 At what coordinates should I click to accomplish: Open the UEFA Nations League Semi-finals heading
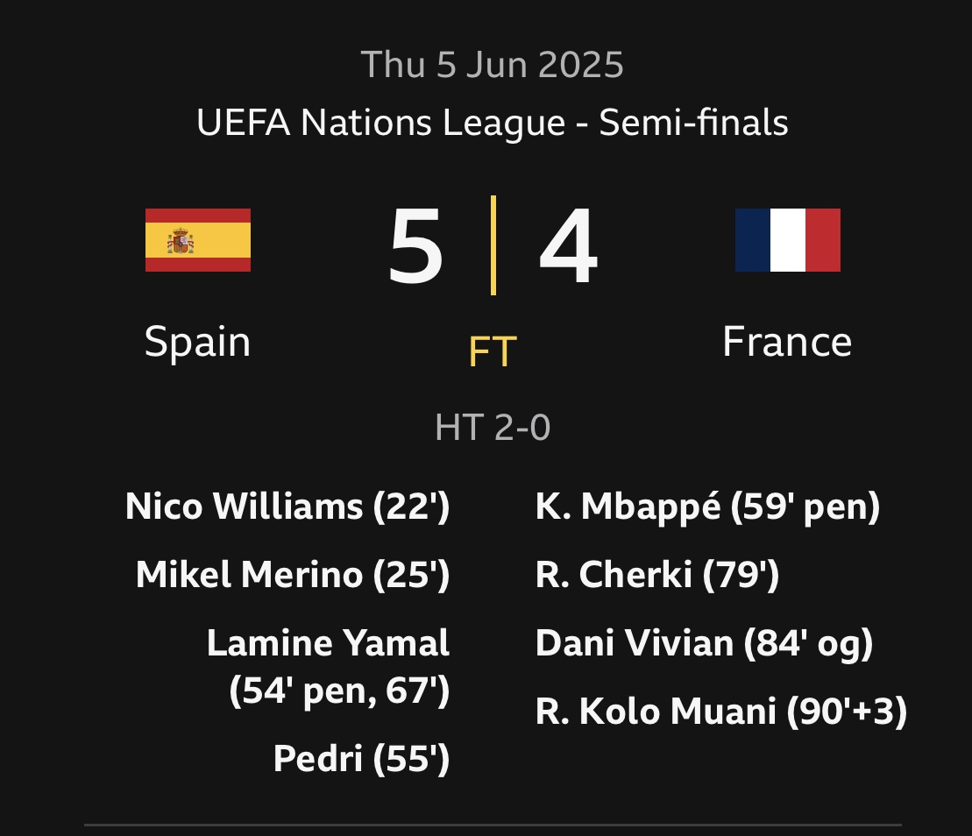pyautogui.click(x=493, y=123)
